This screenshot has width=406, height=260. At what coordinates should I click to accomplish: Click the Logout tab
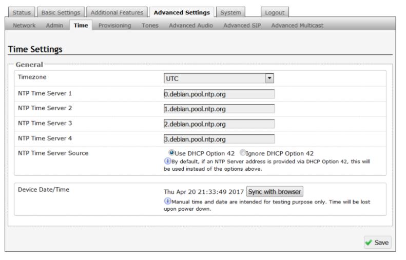(x=275, y=12)
